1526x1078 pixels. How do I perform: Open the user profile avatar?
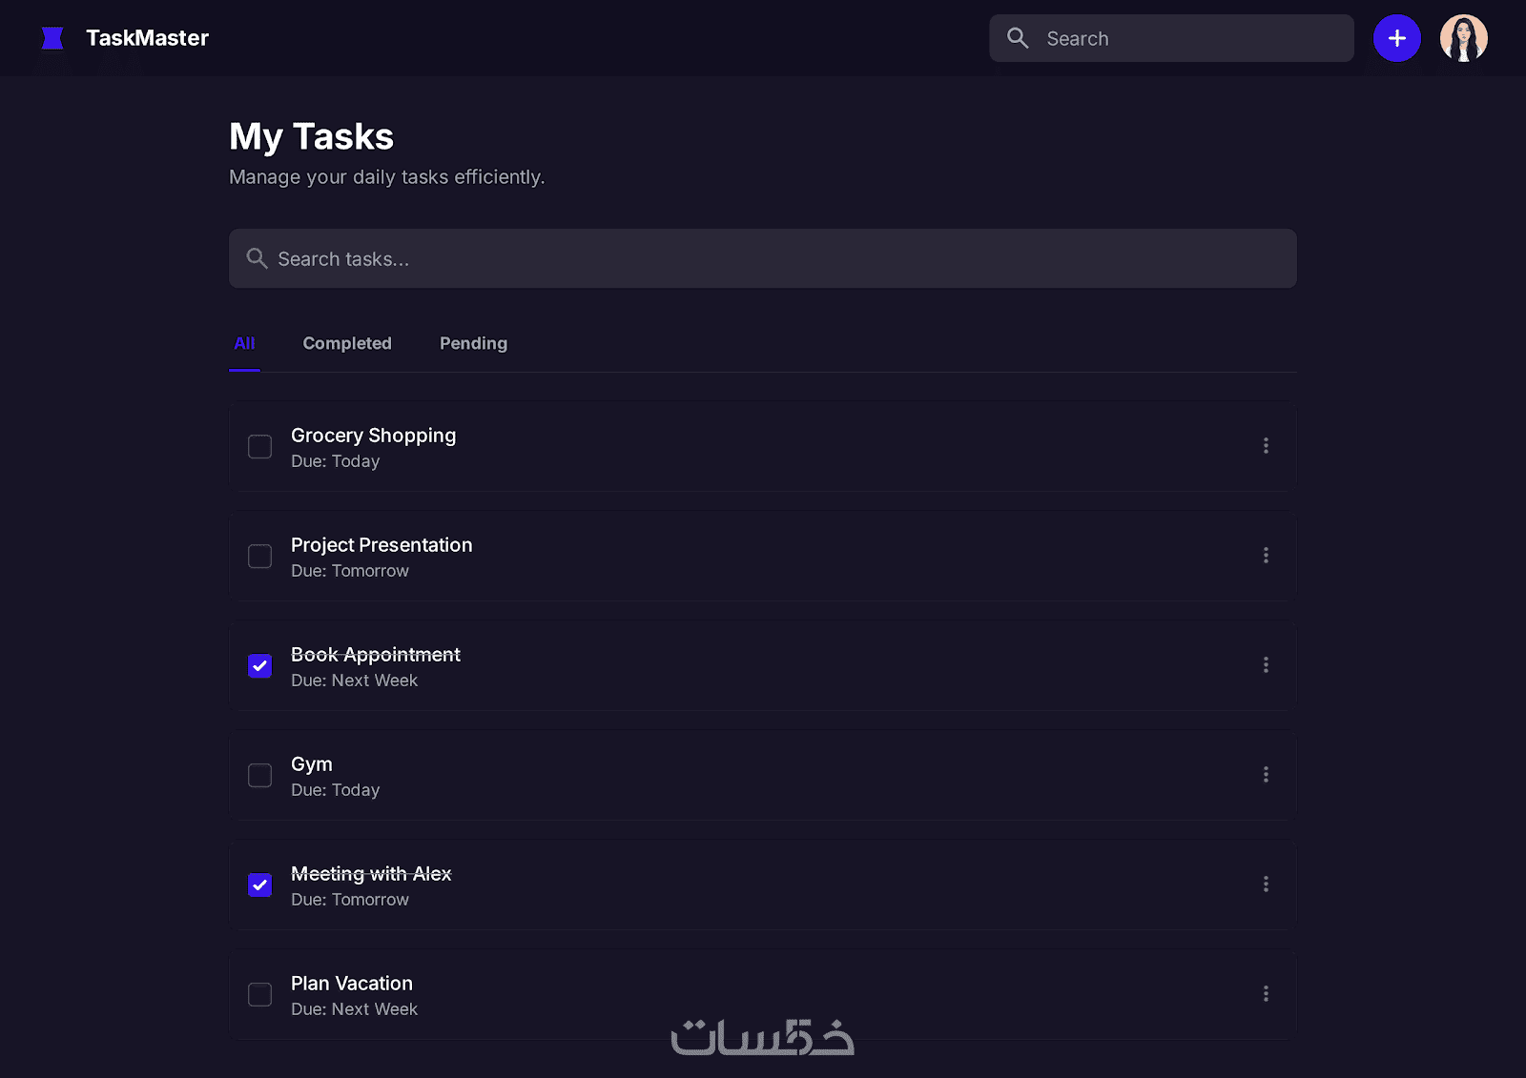[x=1463, y=38]
